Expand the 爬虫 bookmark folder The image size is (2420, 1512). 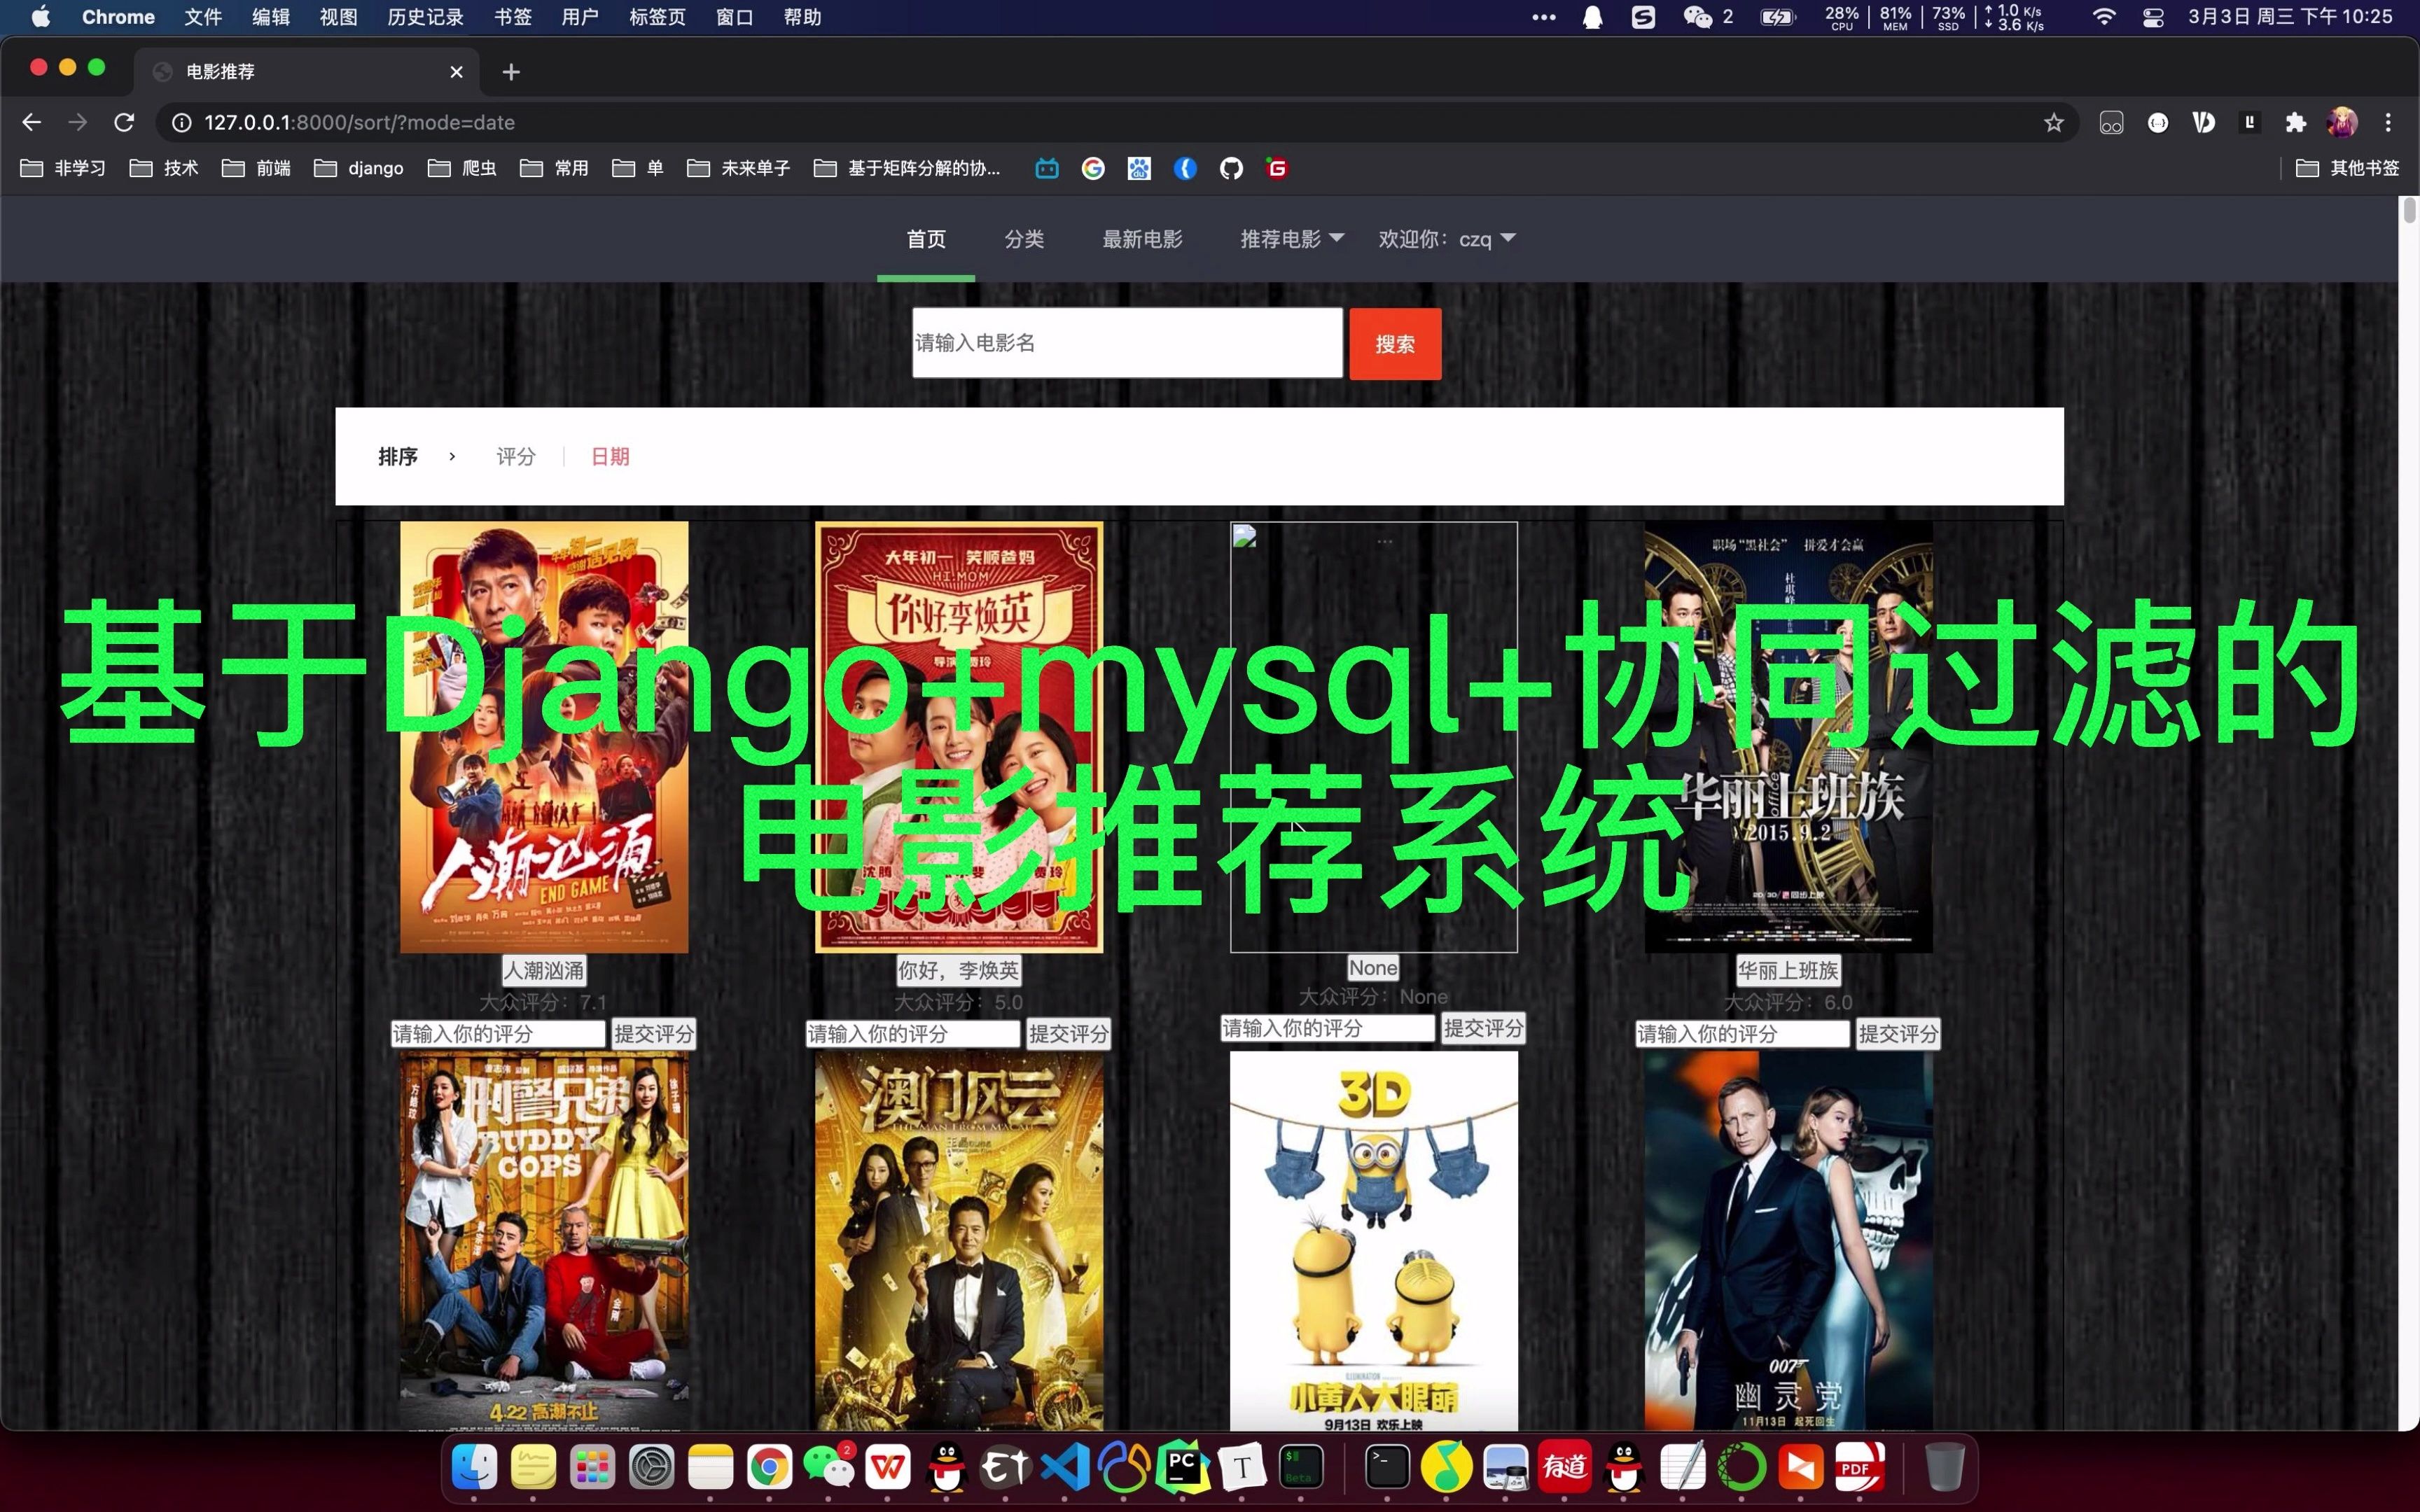pyautogui.click(x=462, y=168)
